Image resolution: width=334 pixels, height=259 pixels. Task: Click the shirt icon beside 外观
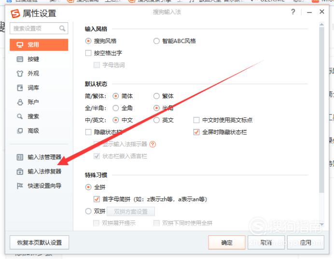click(20, 74)
